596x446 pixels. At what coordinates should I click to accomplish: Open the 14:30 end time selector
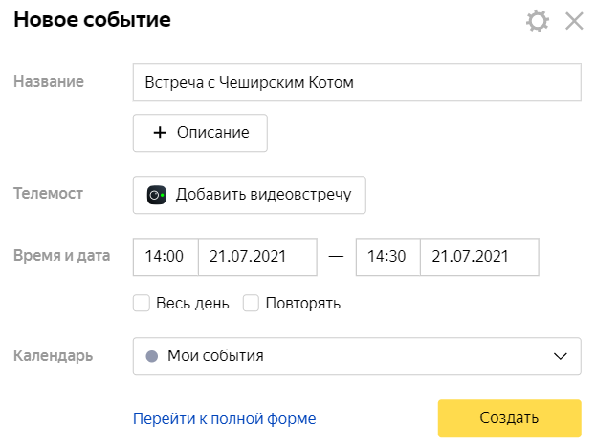[x=386, y=256]
